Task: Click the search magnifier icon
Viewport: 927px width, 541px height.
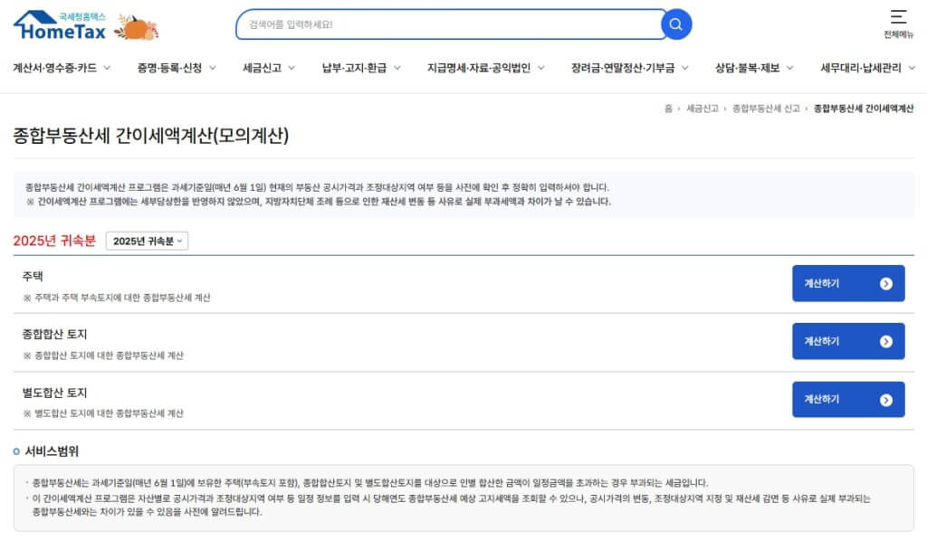Action: (675, 24)
